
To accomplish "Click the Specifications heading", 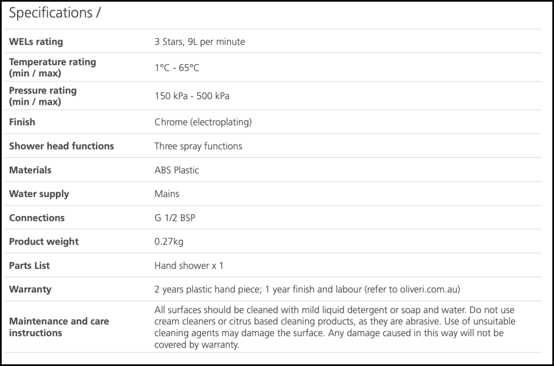I will coord(54,13).
